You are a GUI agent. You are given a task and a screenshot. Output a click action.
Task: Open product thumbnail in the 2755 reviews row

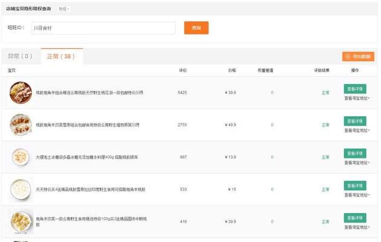tap(21, 125)
